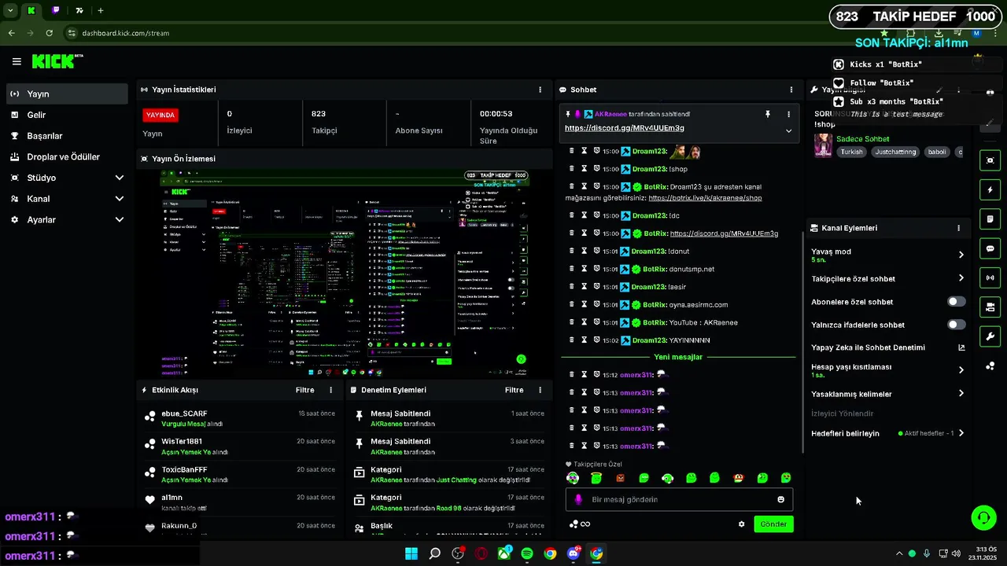Toggle the document panel in the right toolbar

click(x=990, y=219)
